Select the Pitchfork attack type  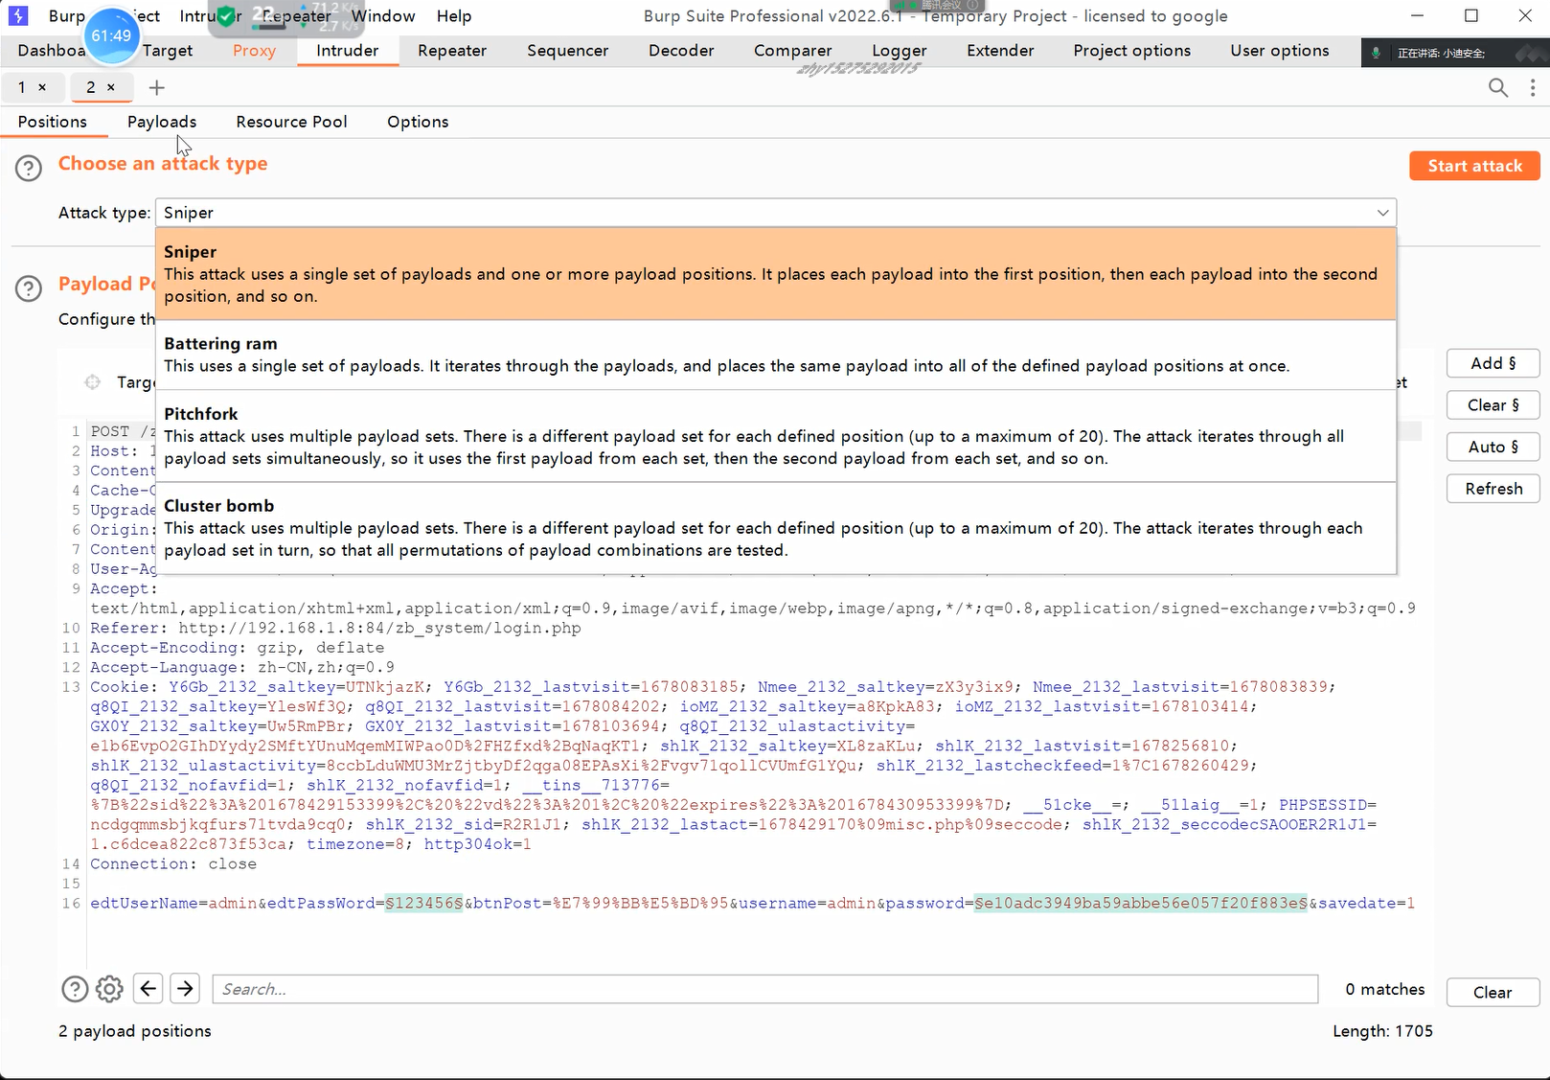pos(775,436)
